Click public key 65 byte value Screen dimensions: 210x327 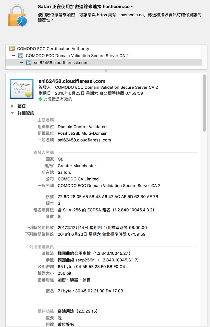(x=94, y=267)
